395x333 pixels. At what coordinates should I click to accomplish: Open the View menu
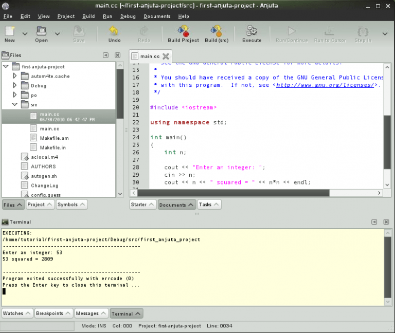[x=44, y=16]
